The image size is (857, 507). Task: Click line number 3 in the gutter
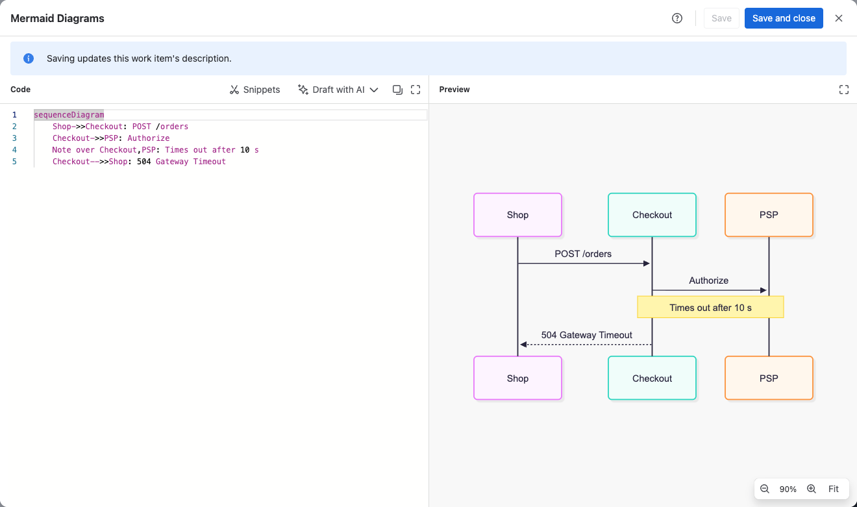pos(14,138)
